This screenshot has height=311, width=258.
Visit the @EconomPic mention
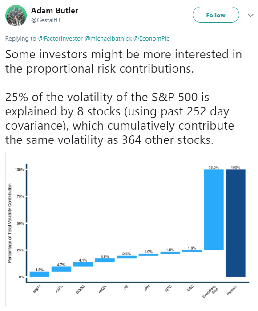coord(151,38)
